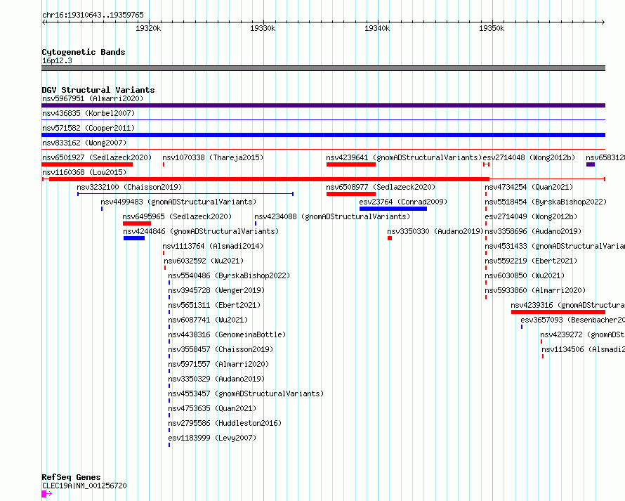Open nsv2795586 (Huddleston2016) label
This screenshot has height=501, width=625.
[x=225, y=423]
